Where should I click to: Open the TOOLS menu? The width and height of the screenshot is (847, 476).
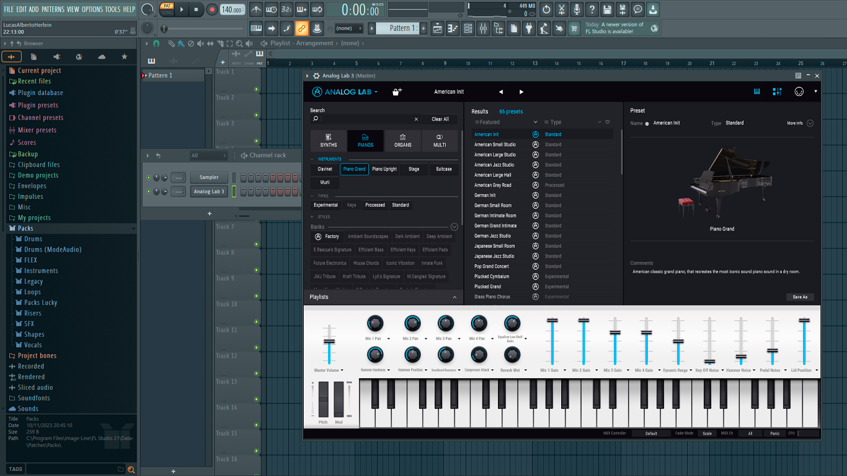[x=113, y=9]
